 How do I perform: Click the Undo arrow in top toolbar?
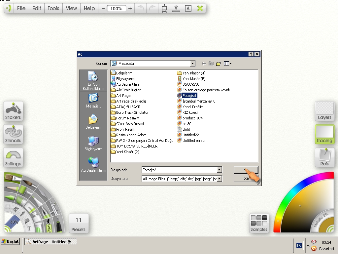[141, 8]
